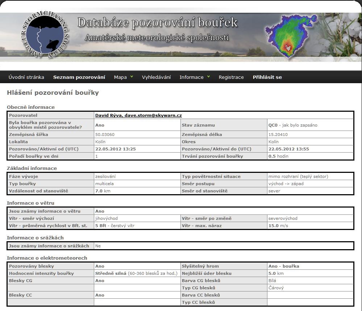Screen dimensions: 362x311
Task: Click the max gust value 15.0 m/s
Action: click(278, 226)
